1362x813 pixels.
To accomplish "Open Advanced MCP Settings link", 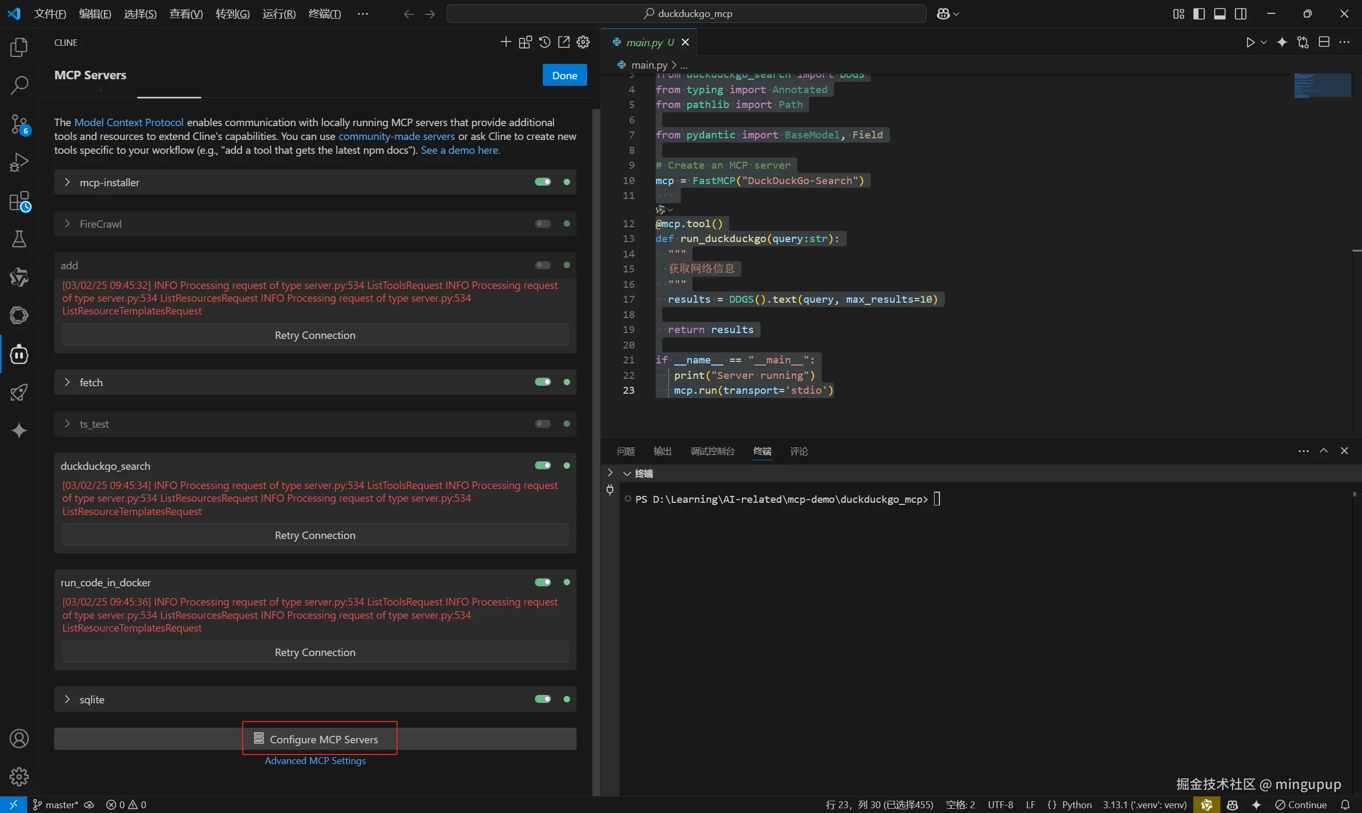I will [x=315, y=760].
